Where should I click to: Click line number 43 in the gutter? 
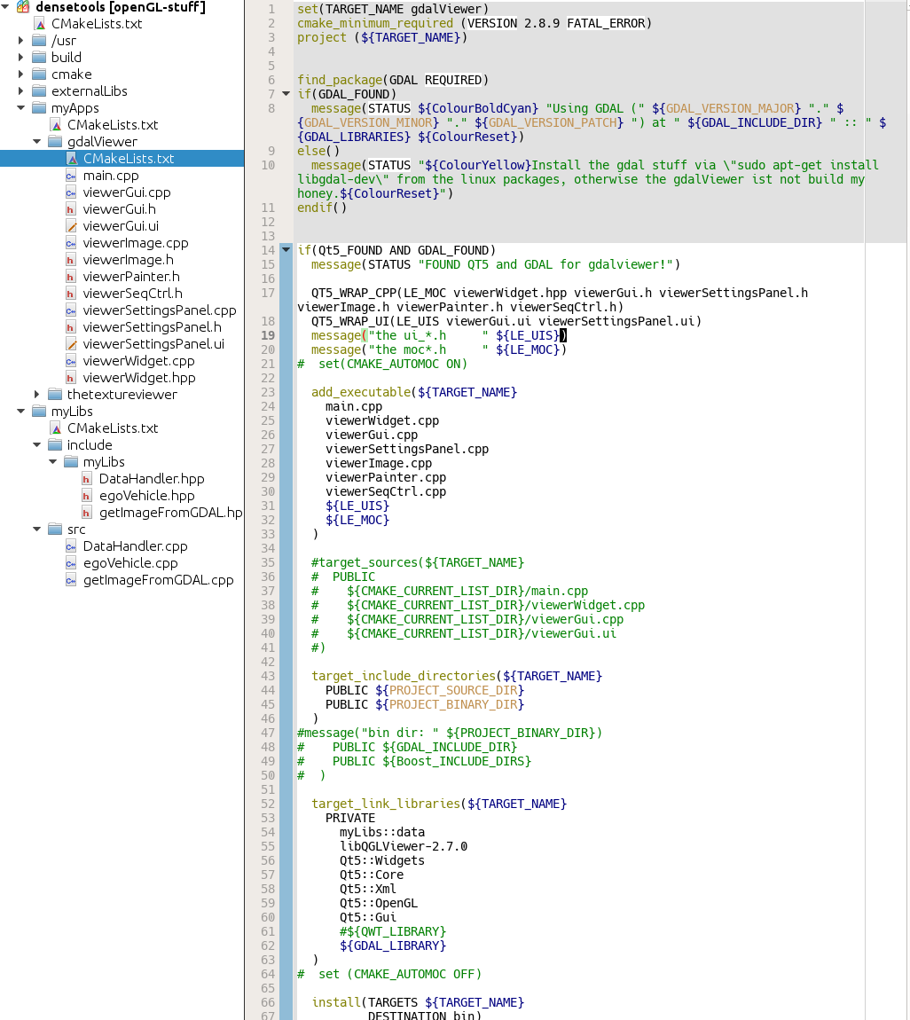click(268, 676)
